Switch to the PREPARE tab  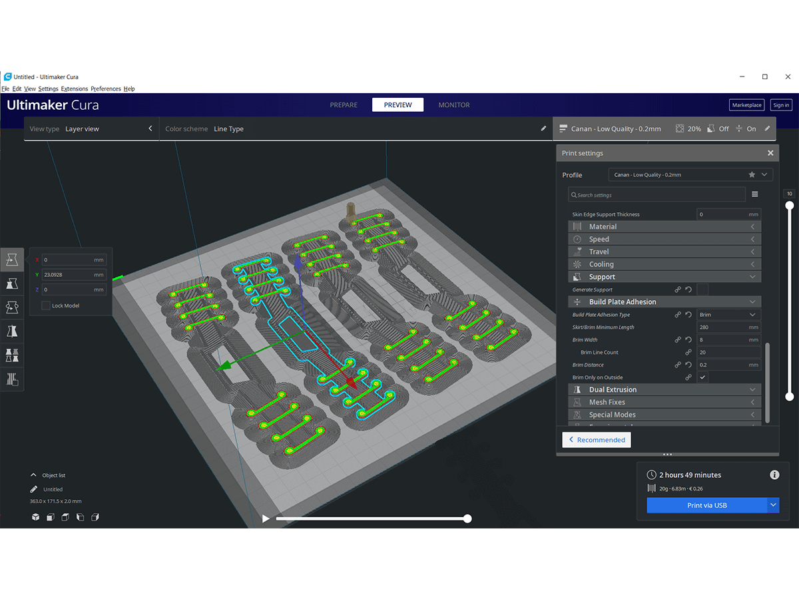(x=344, y=105)
